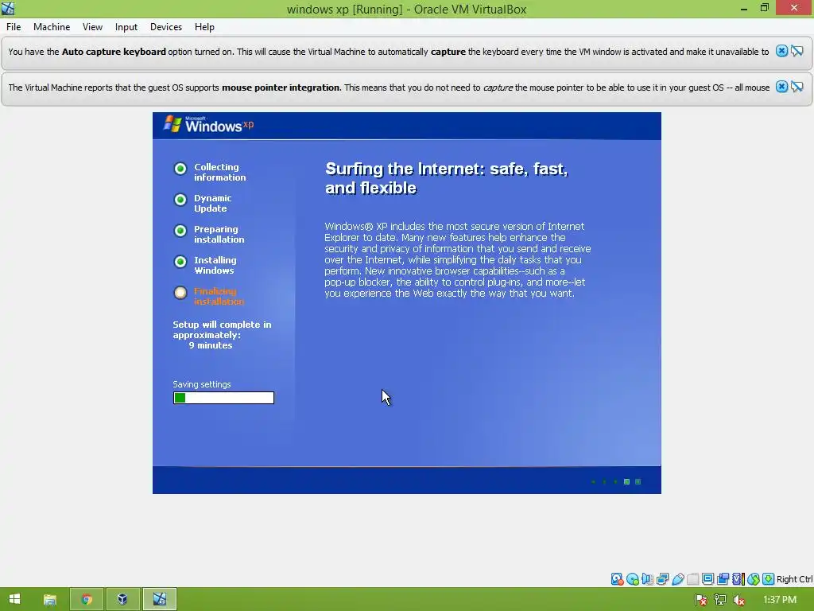
Task: Dismiss the Auto capture keyboard notification
Action: [x=781, y=51]
